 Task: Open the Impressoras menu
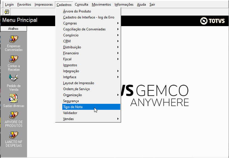(x=43, y=5)
